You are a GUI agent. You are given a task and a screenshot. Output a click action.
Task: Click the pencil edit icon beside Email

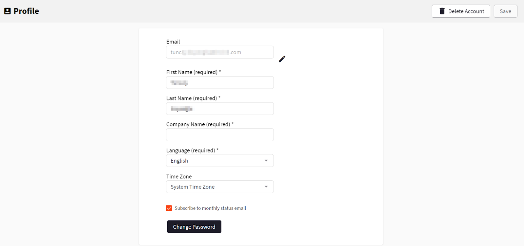[x=282, y=59]
